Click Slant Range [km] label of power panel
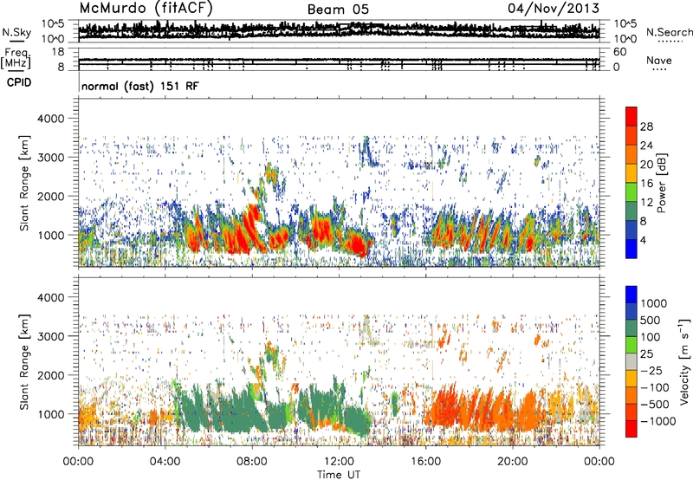 24,183
